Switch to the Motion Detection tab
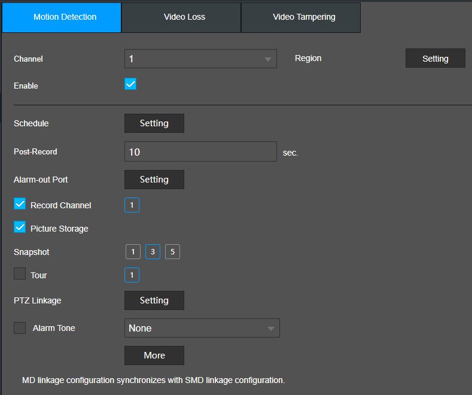The width and height of the screenshot is (472, 395). coord(62,17)
